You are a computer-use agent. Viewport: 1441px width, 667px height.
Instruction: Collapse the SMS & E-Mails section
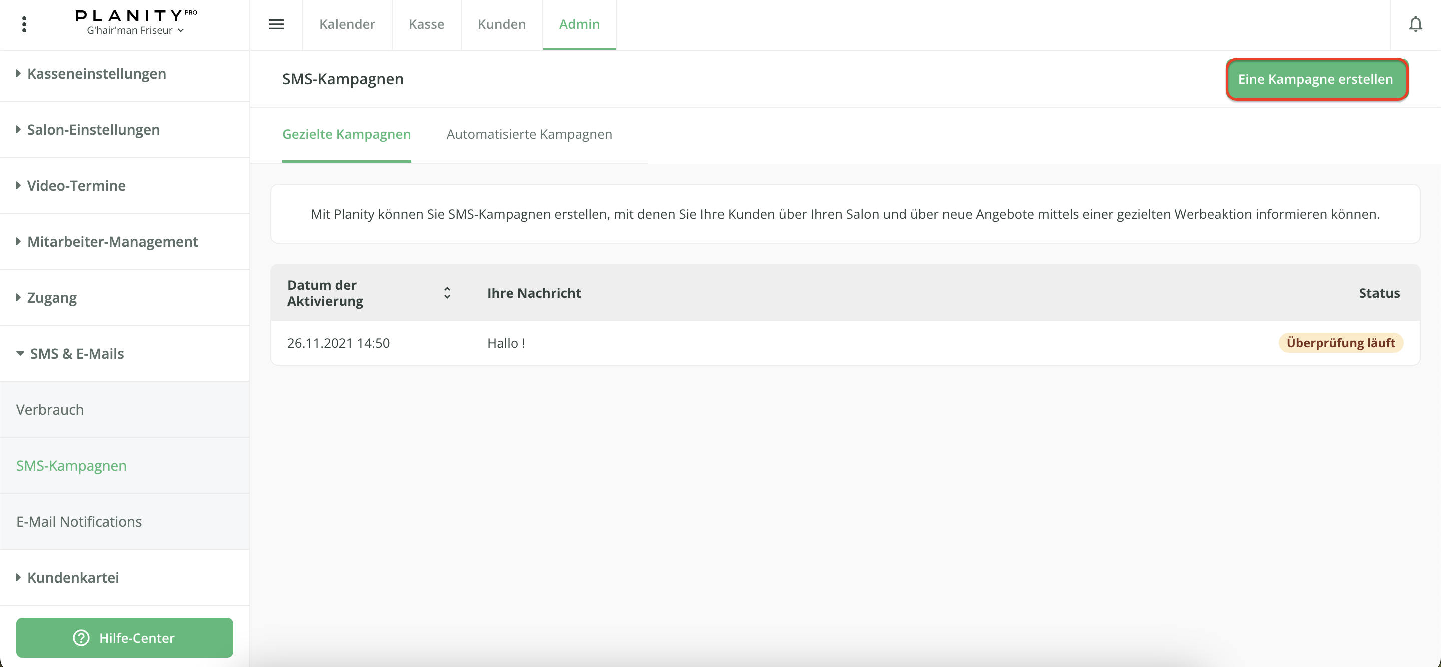76,353
